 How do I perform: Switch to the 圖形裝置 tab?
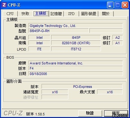[89, 14]
